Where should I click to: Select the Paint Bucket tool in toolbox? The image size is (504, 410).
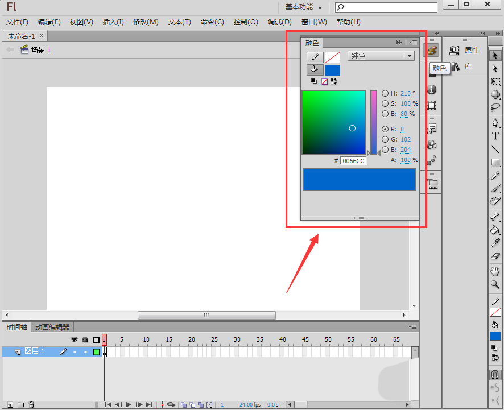(x=495, y=230)
